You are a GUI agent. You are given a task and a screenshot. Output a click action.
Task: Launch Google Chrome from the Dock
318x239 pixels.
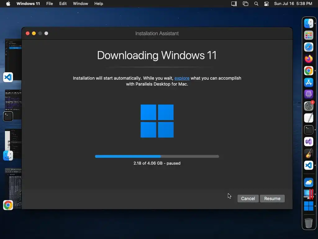pyautogui.click(x=309, y=71)
